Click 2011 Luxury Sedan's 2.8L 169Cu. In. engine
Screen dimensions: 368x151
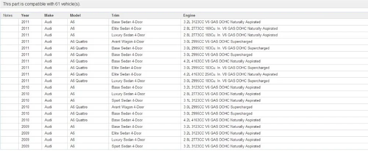230,35
